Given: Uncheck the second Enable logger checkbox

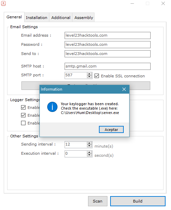Looking at the screenshot, I should coord(23,115).
